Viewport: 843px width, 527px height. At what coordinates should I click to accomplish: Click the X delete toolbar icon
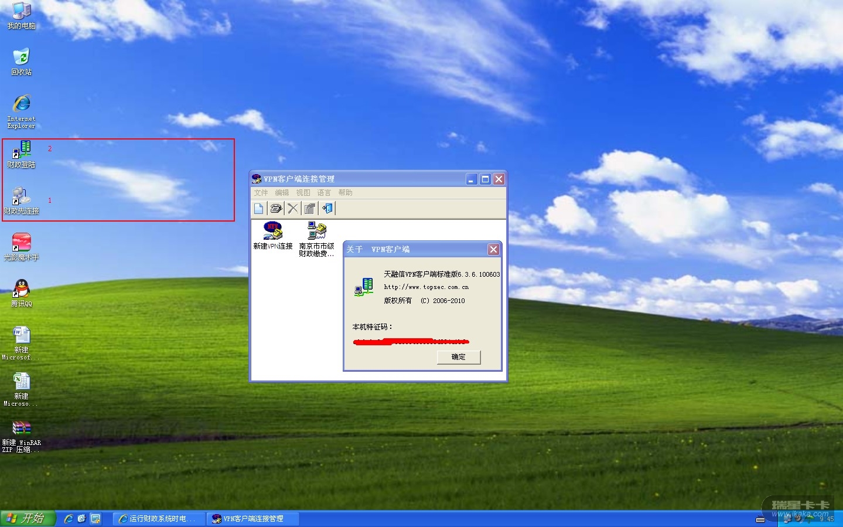[x=293, y=208]
